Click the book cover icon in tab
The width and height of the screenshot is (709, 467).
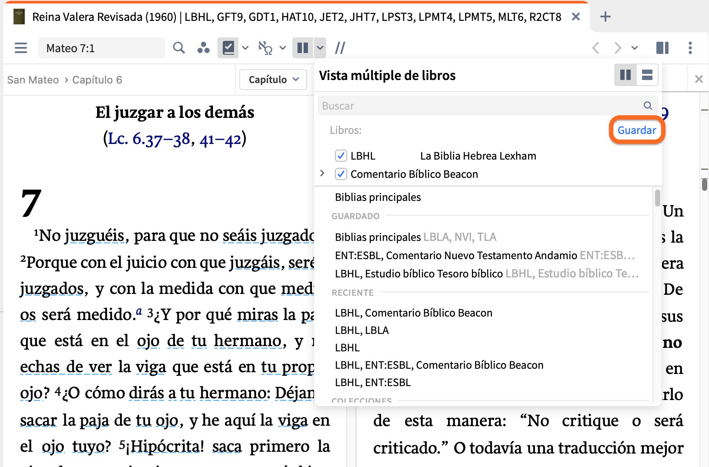pyautogui.click(x=19, y=17)
